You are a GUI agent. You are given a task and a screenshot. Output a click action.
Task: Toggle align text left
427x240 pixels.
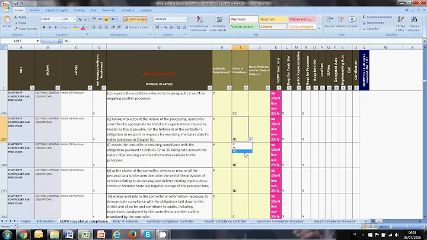(94, 27)
